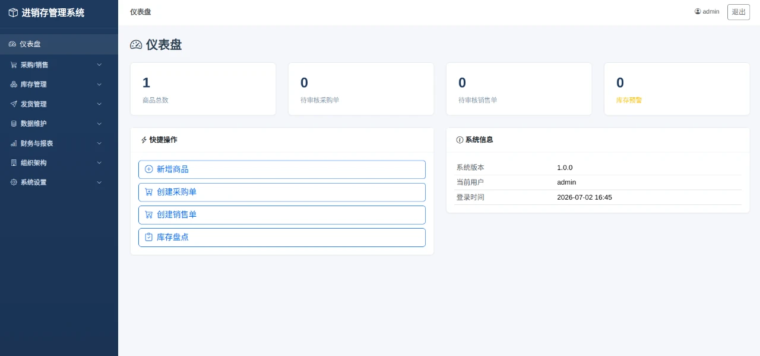Click the dashboard gauge icon in sidebar
Screen dimensions: 760x356
click(x=12, y=44)
